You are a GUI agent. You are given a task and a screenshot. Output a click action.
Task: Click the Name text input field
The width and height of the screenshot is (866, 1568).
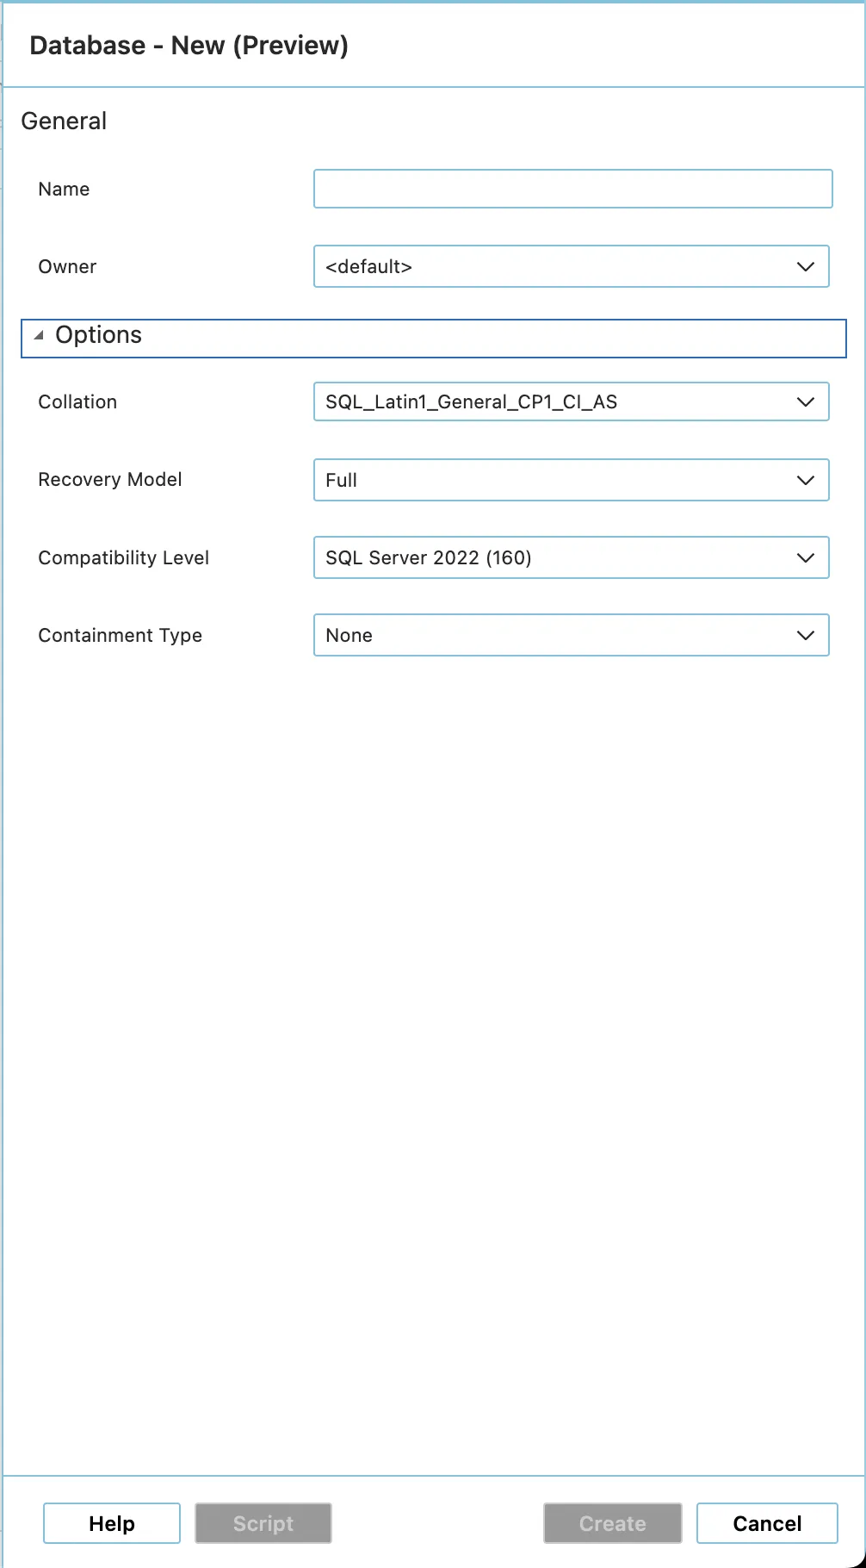click(572, 189)
